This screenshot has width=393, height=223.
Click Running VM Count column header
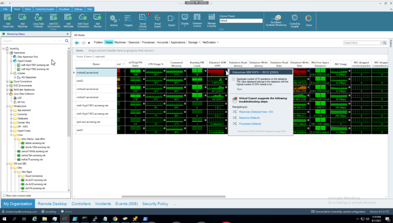point(197,64)
